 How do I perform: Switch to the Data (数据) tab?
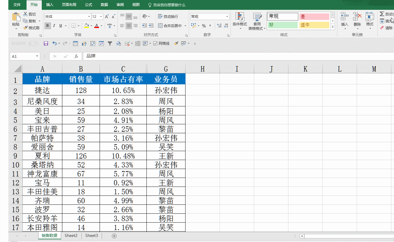point(104,5)
